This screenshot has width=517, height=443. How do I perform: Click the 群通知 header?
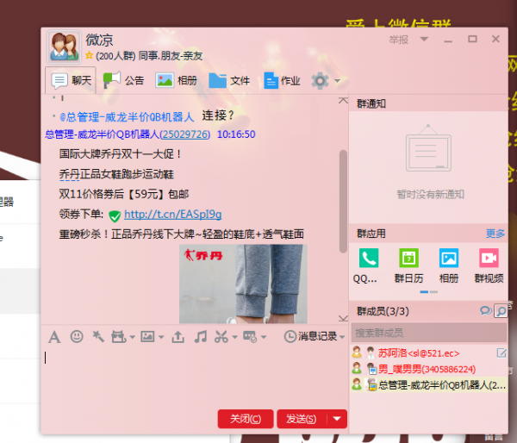point(371,104)
